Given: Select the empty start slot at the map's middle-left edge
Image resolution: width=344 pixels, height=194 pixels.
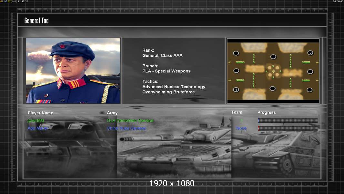Looking at the screenshot, I should pyautogui.click(x=236, y=70).
